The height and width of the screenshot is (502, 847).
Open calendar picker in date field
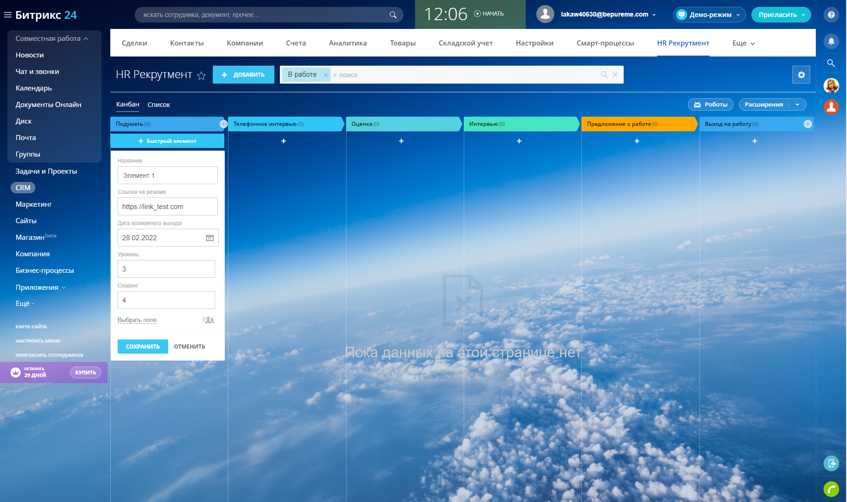(x=210, y=238)
